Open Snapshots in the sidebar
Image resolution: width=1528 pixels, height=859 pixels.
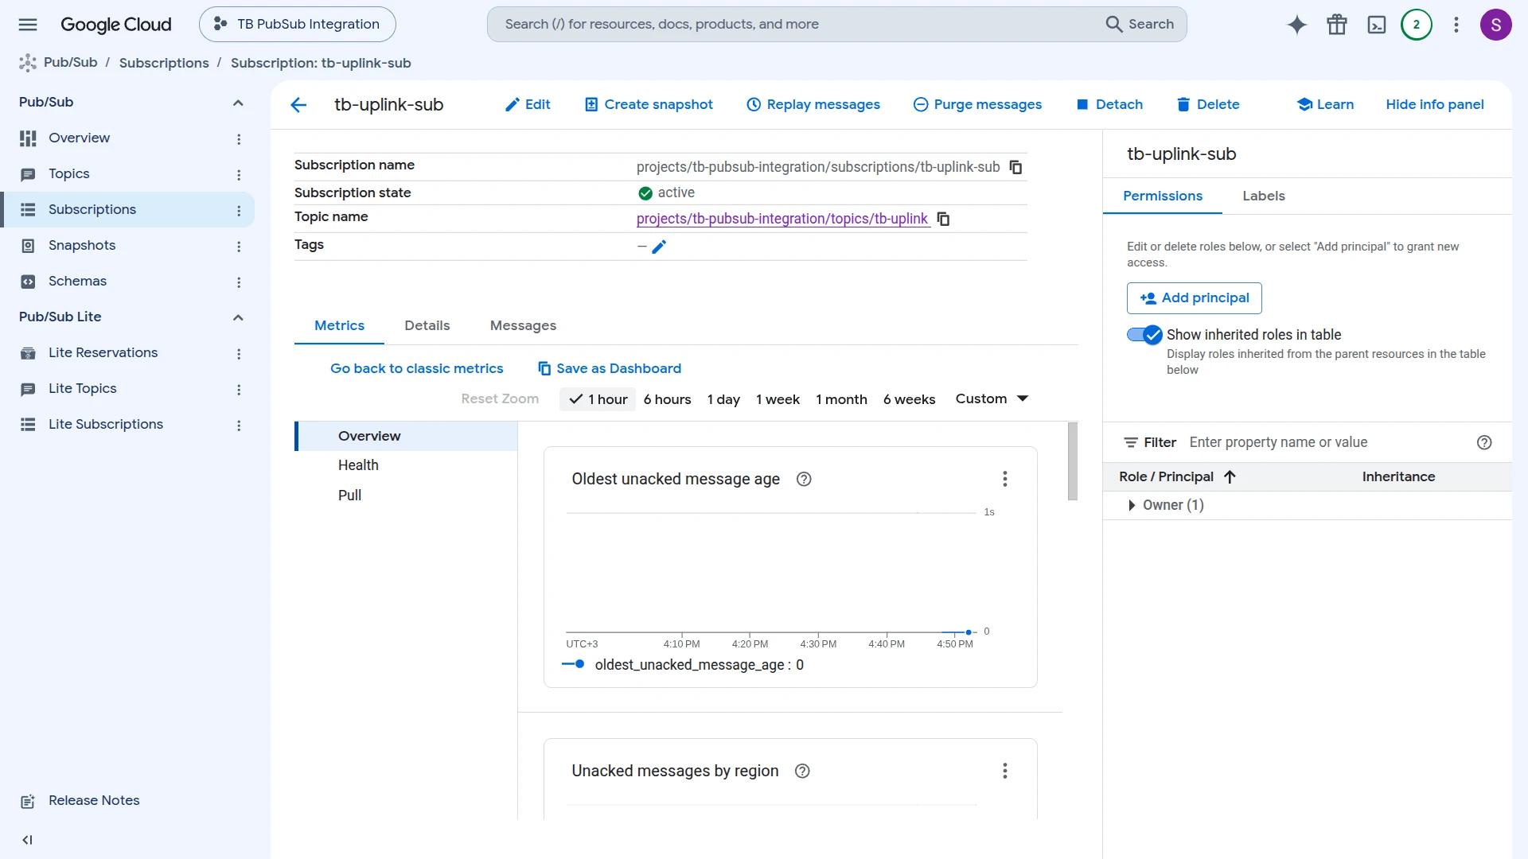tap(82, 246)
